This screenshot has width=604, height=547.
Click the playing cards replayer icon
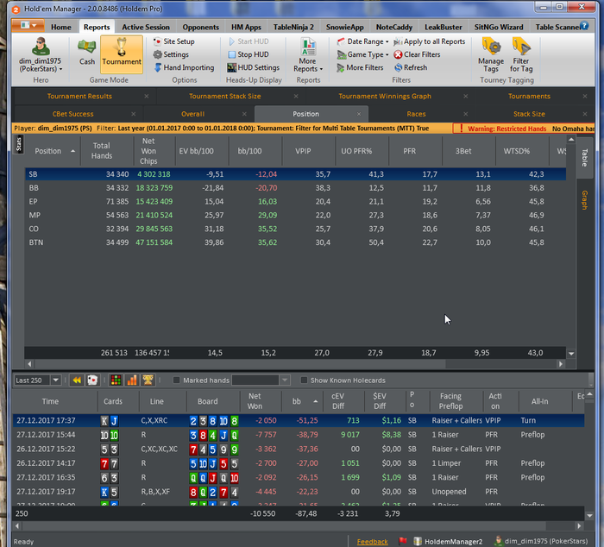pyautogui.click(x=92, y=380)
